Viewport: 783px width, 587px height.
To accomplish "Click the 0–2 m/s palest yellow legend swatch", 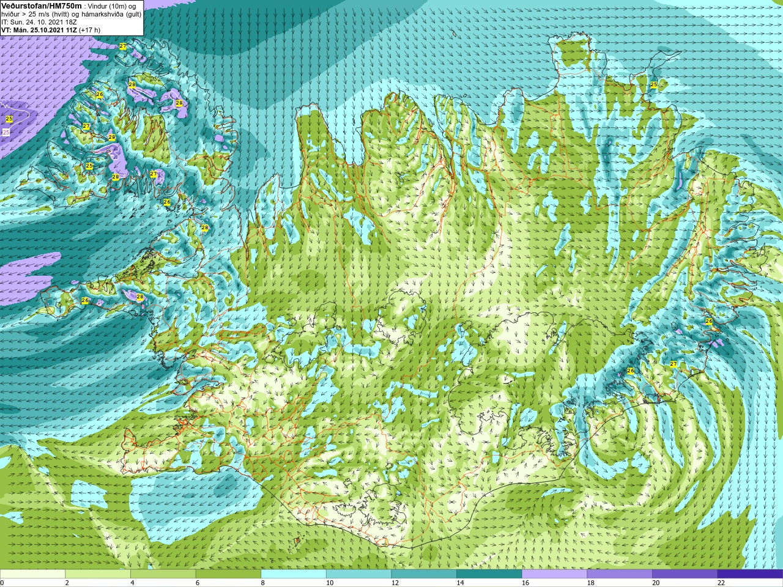I will [32, 574].
